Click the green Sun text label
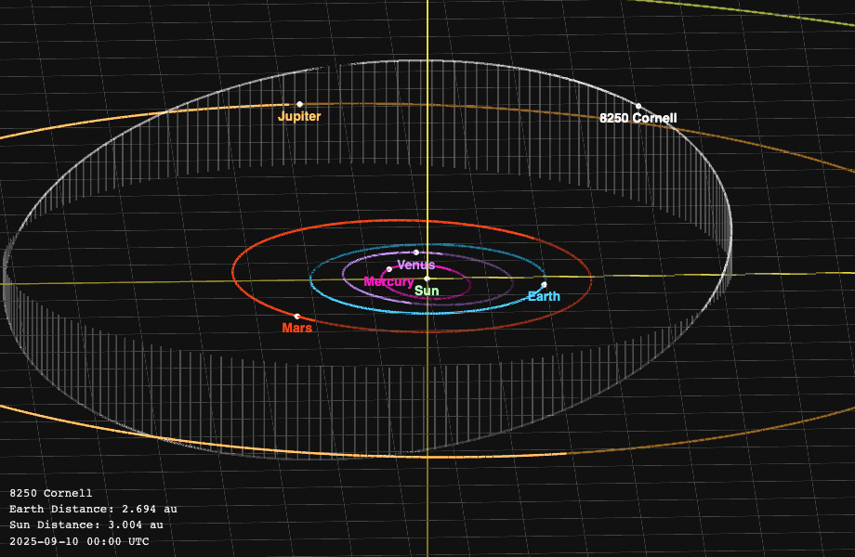 tap(427, 291)
